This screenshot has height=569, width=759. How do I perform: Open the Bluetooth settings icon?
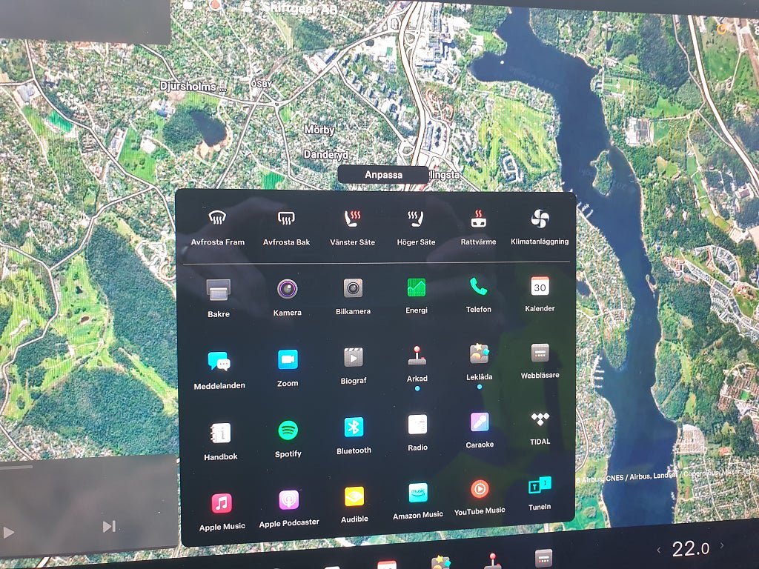[354, 427]
